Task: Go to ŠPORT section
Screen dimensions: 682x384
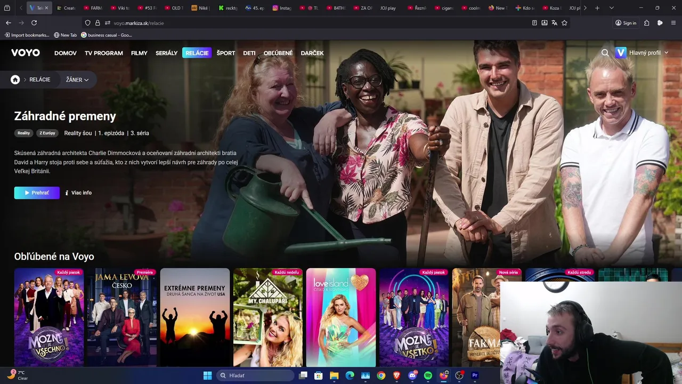Action: 226,53
